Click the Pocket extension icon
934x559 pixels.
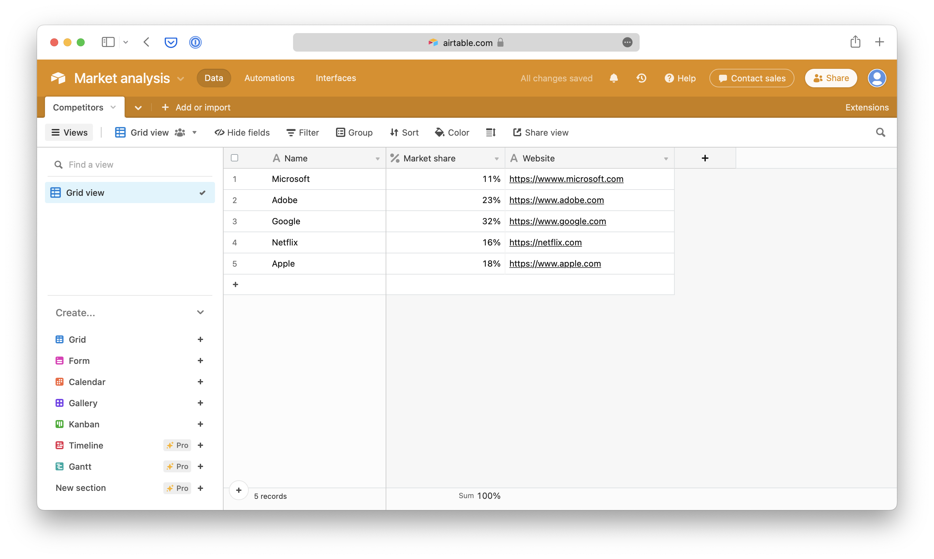(171, 42)
